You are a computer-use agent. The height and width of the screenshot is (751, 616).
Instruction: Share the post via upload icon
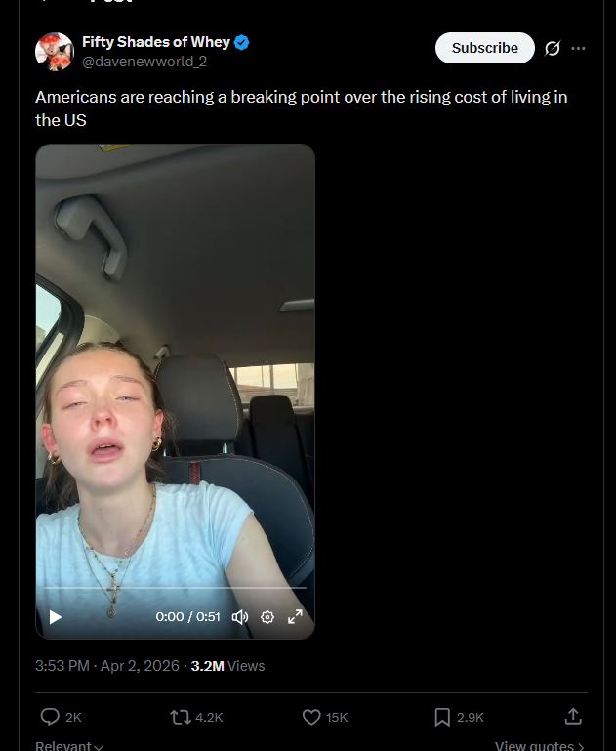pos(573,717)
